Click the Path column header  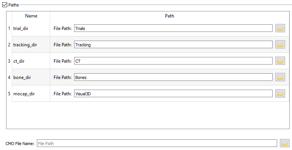(170, 16)
